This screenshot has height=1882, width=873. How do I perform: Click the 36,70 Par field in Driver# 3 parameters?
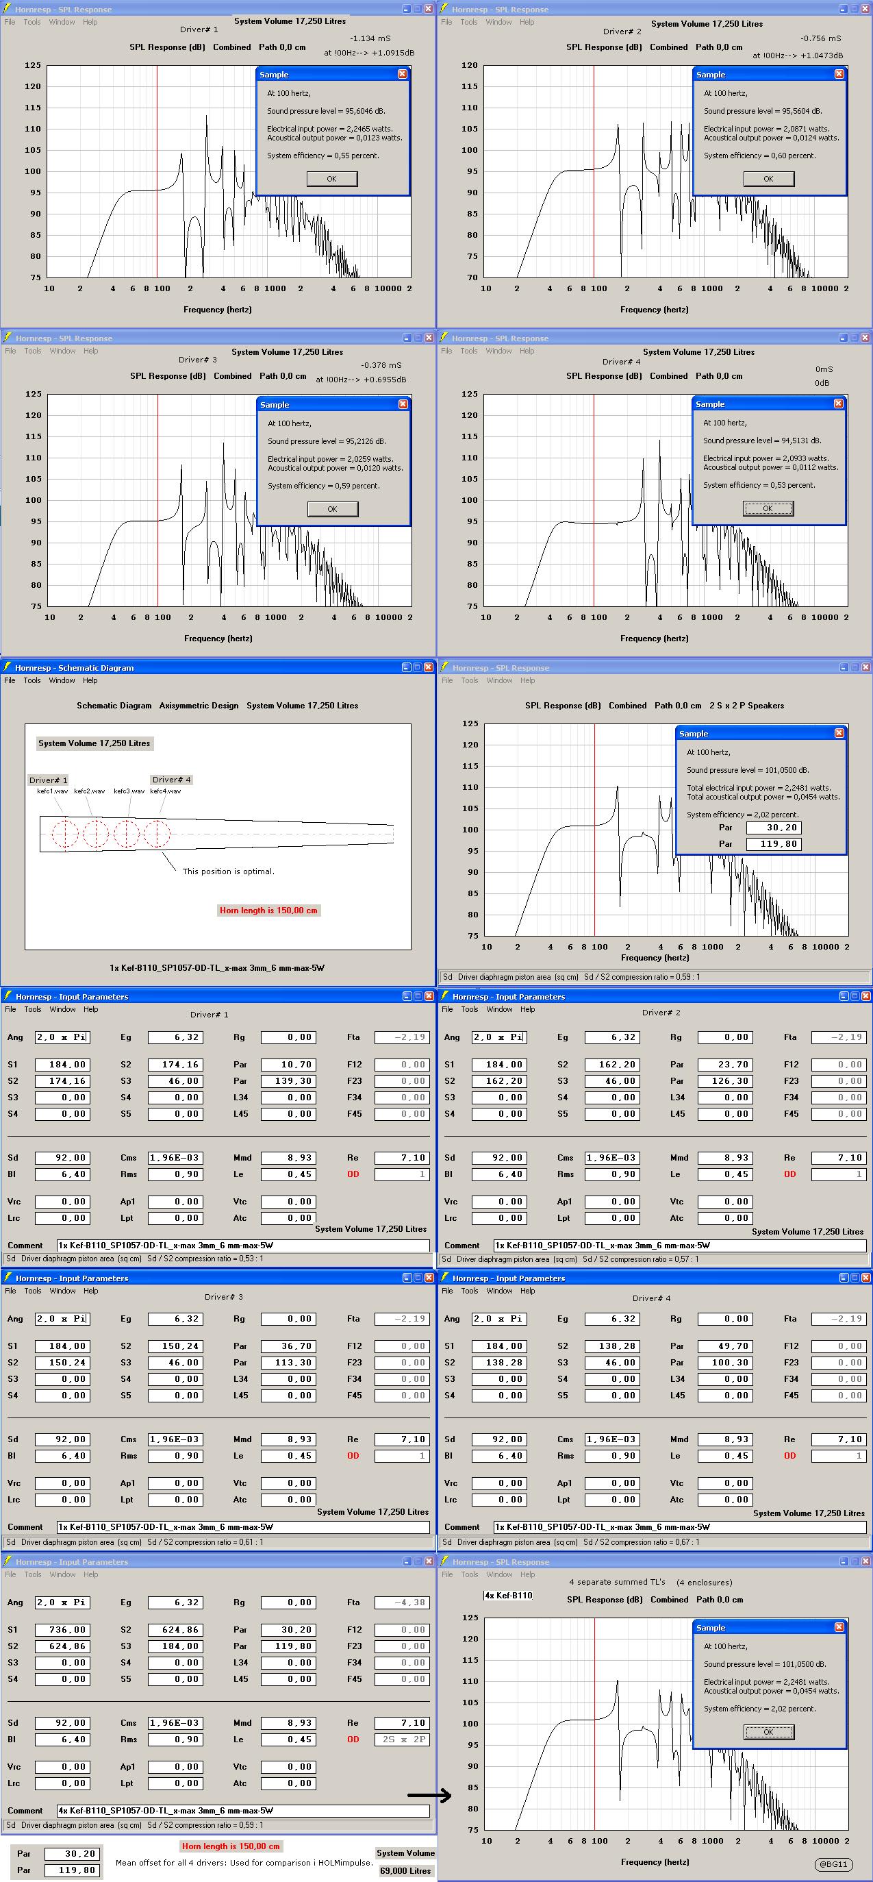tap(288, 1346)
